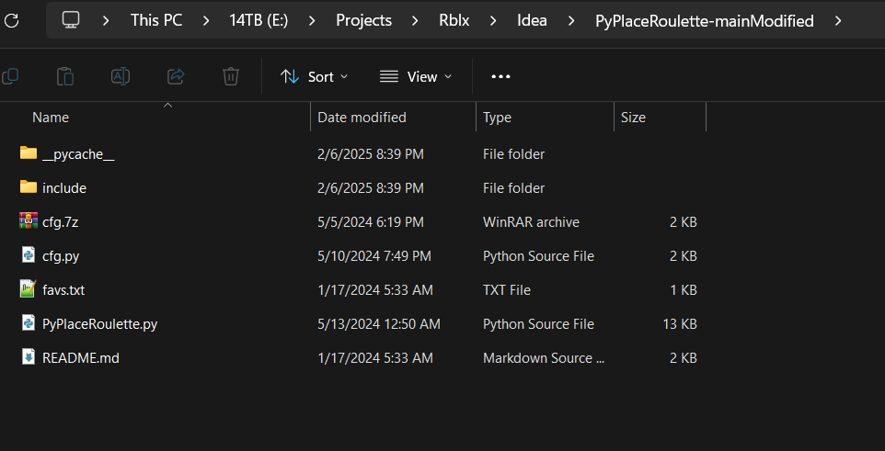Screen dimensions: 885x451
Task: Open the Sort dropdown menu
Action: tap(315, 76)
